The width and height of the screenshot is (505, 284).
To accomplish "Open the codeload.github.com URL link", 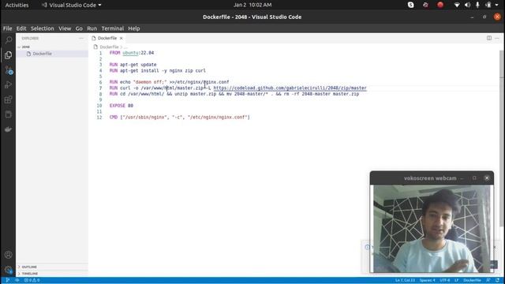I will (x=290, y=88).
